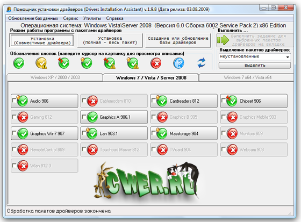
Task: Click the Webcam 903 red cross icon
Action: coord(232,149)
